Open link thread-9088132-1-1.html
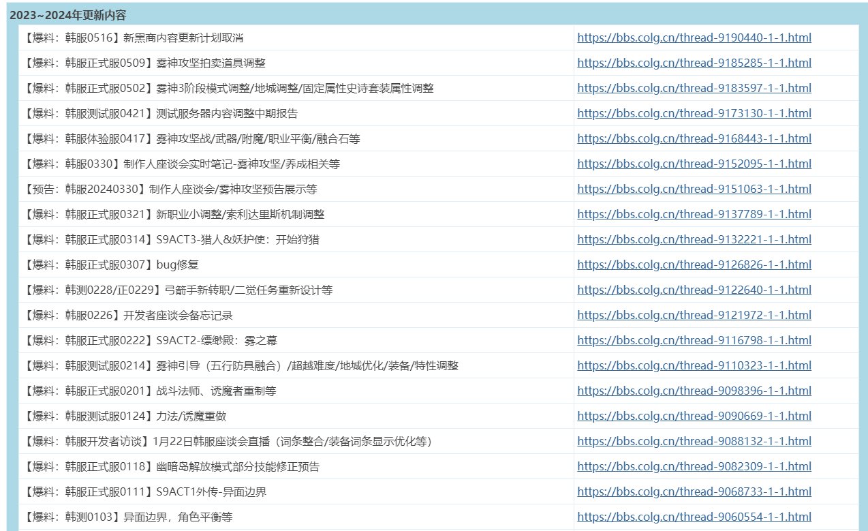The height and width of the screenshot is (531, 868). 694,442
